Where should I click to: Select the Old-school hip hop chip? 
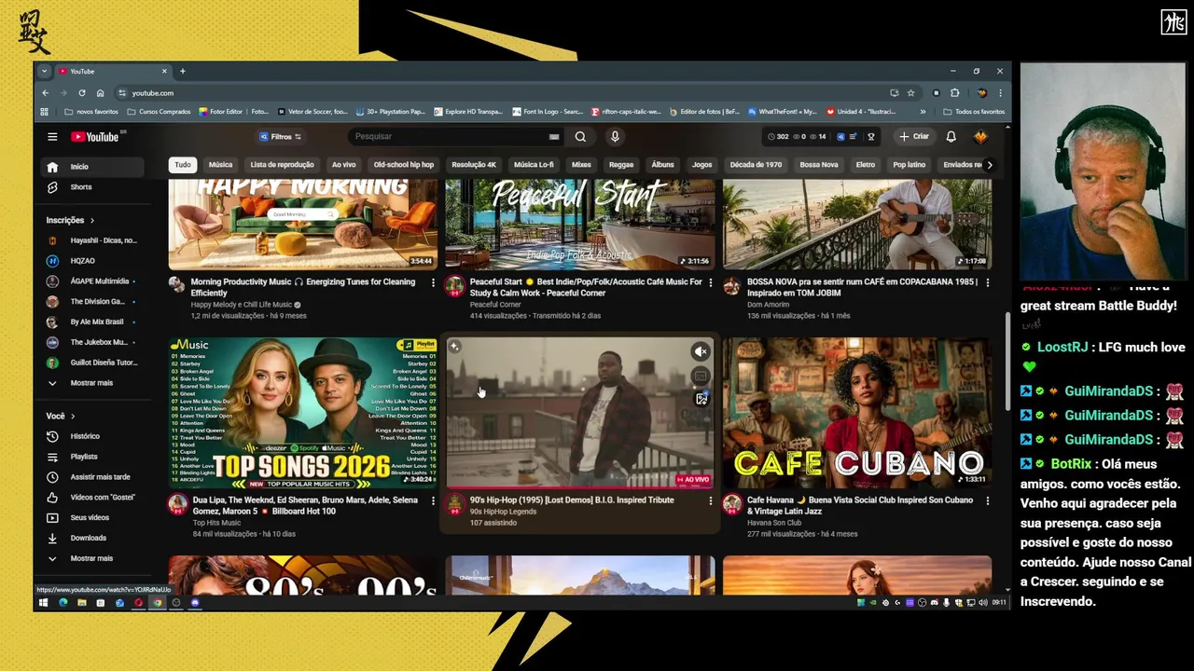404,165
